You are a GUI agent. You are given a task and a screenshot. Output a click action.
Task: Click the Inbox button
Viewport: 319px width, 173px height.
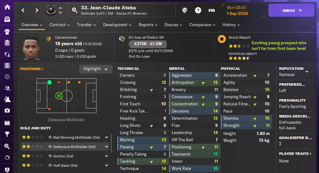pyautogui.click(x=291, y=10)
